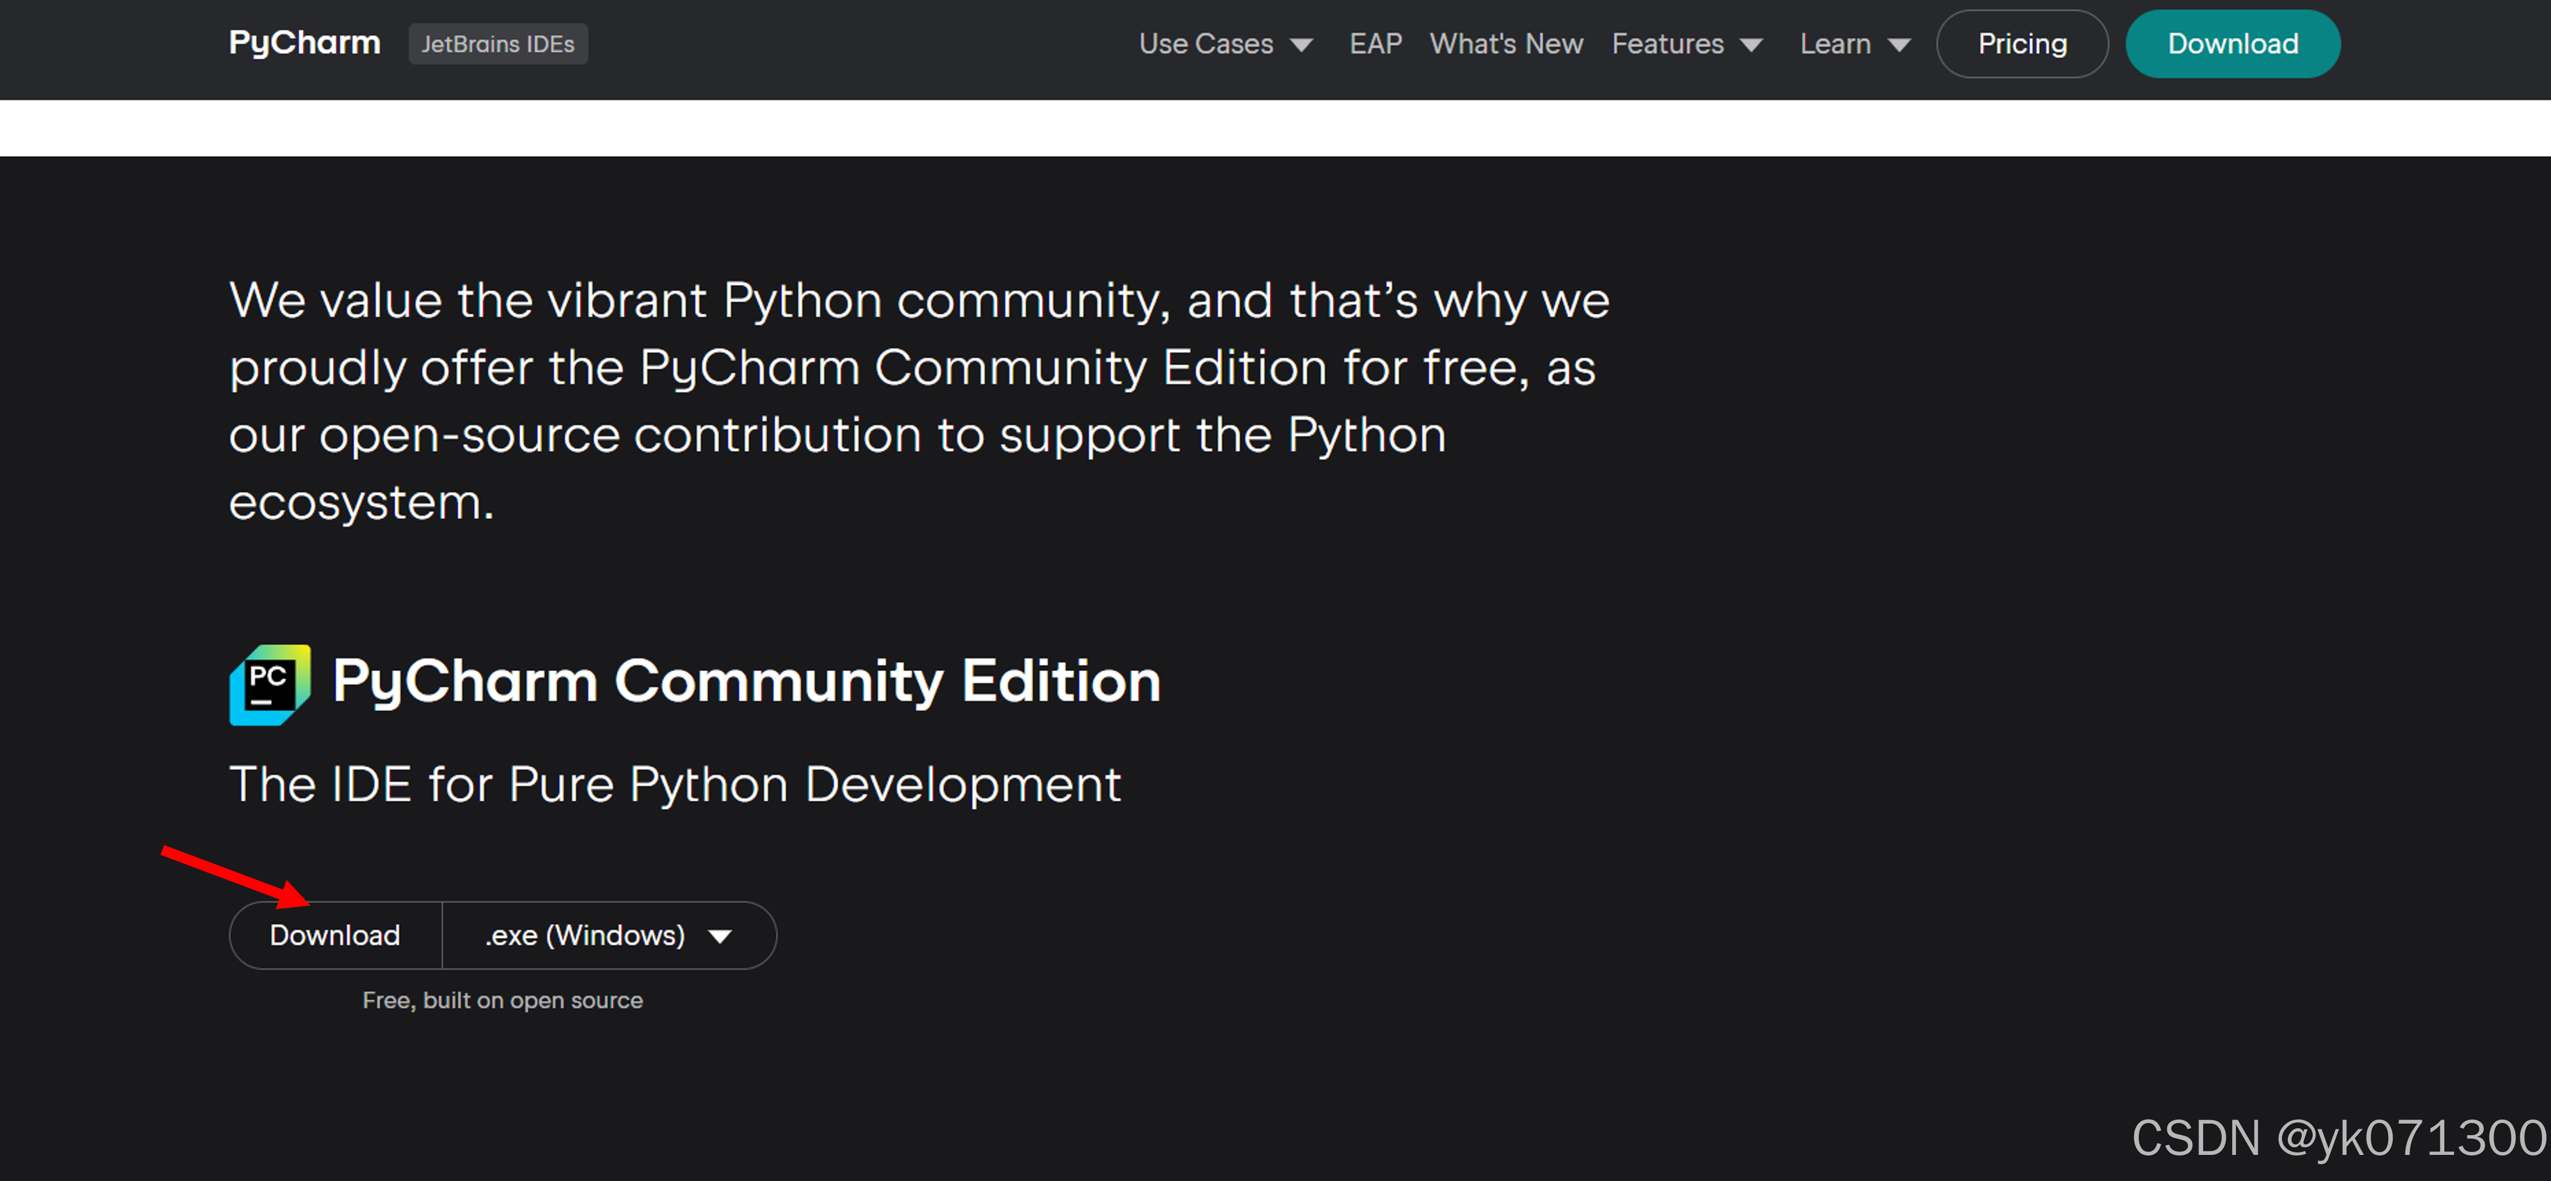
Task: Click the PyCharm Community Edition heading
Action: click(x=746, y=681)
